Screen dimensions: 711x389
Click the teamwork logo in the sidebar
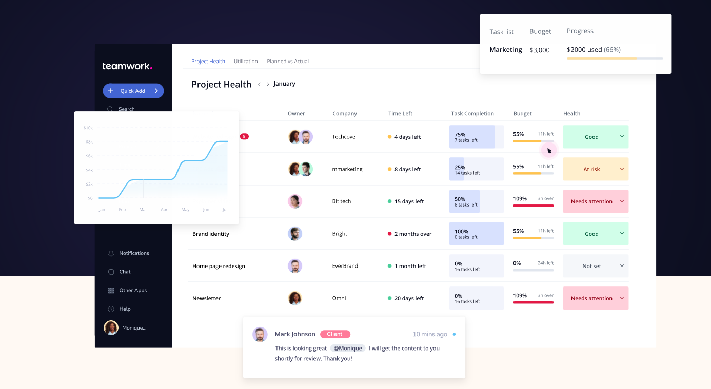(x=127, y=66)
